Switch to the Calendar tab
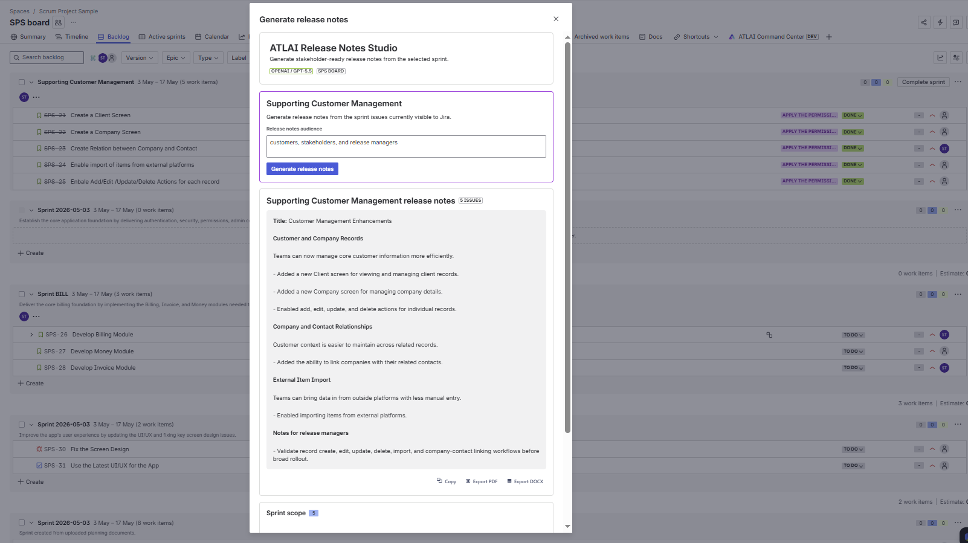This screenshot has height=543, width=968. 212,37
